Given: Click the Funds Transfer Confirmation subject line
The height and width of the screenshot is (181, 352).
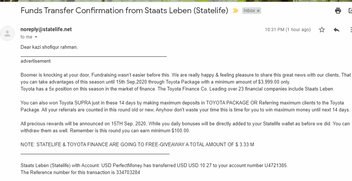Looking at the screenshot, I should point(124,11).
